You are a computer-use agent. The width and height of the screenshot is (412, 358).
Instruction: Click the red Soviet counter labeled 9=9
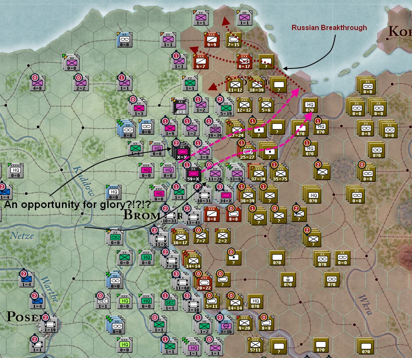click(211, 40)
